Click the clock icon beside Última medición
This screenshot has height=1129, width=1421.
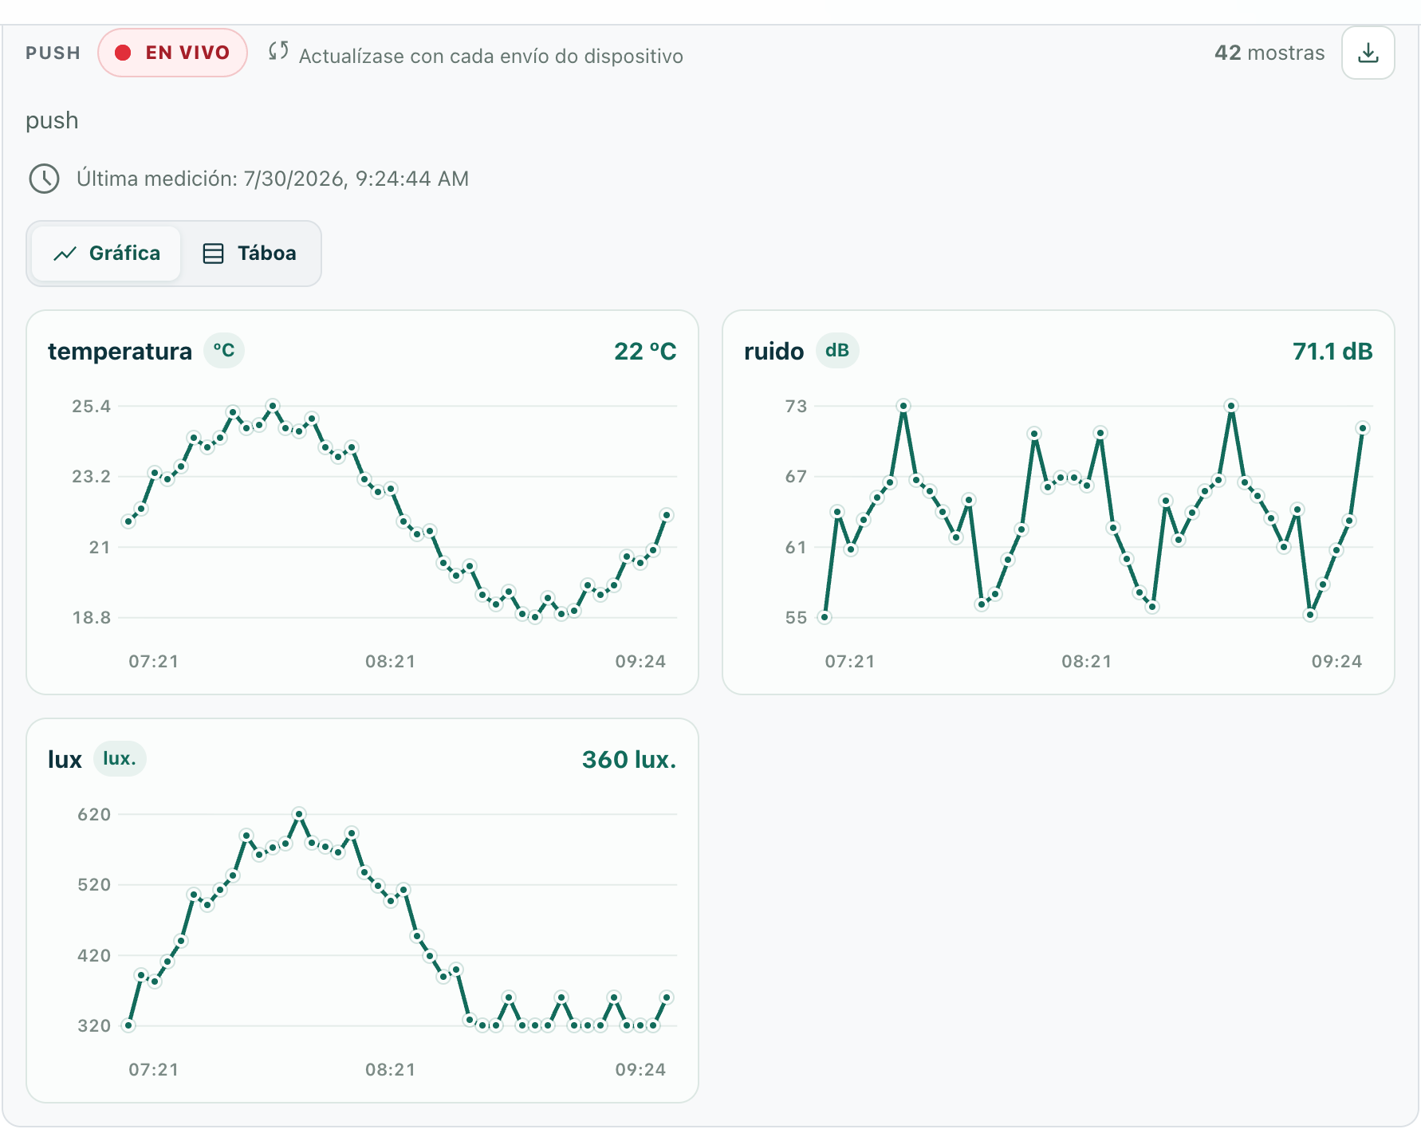click(x=45, y=179)
